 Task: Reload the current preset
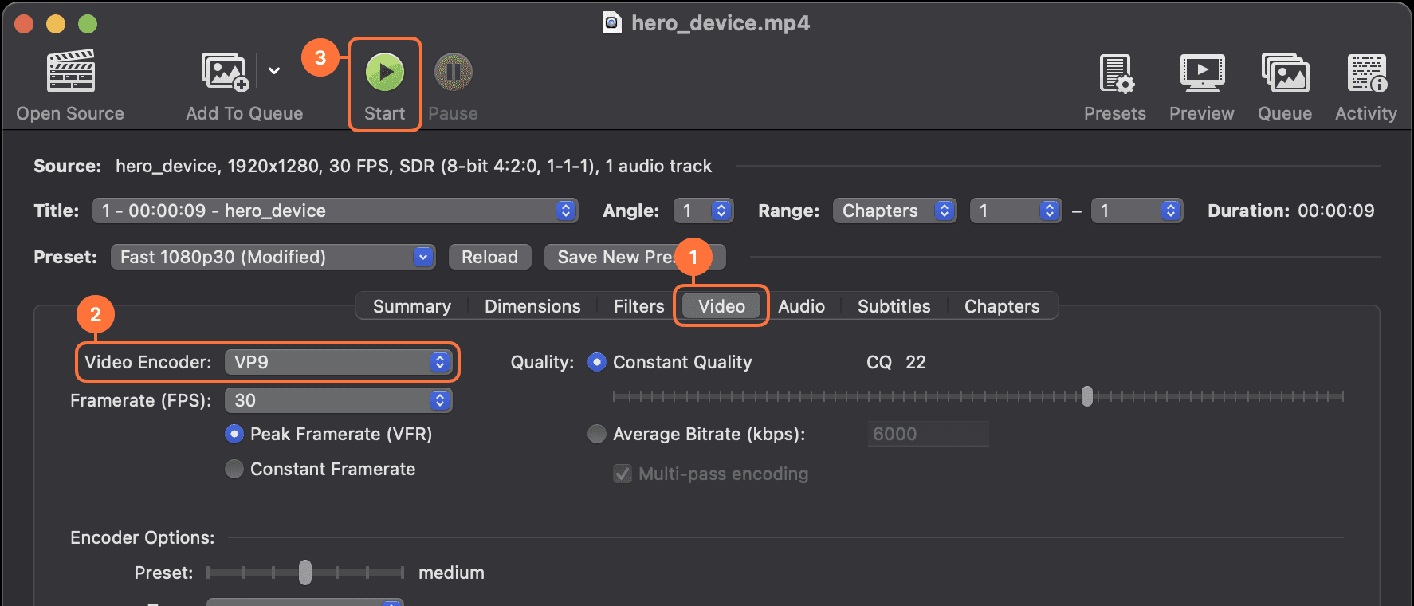[x=489, y=257]
